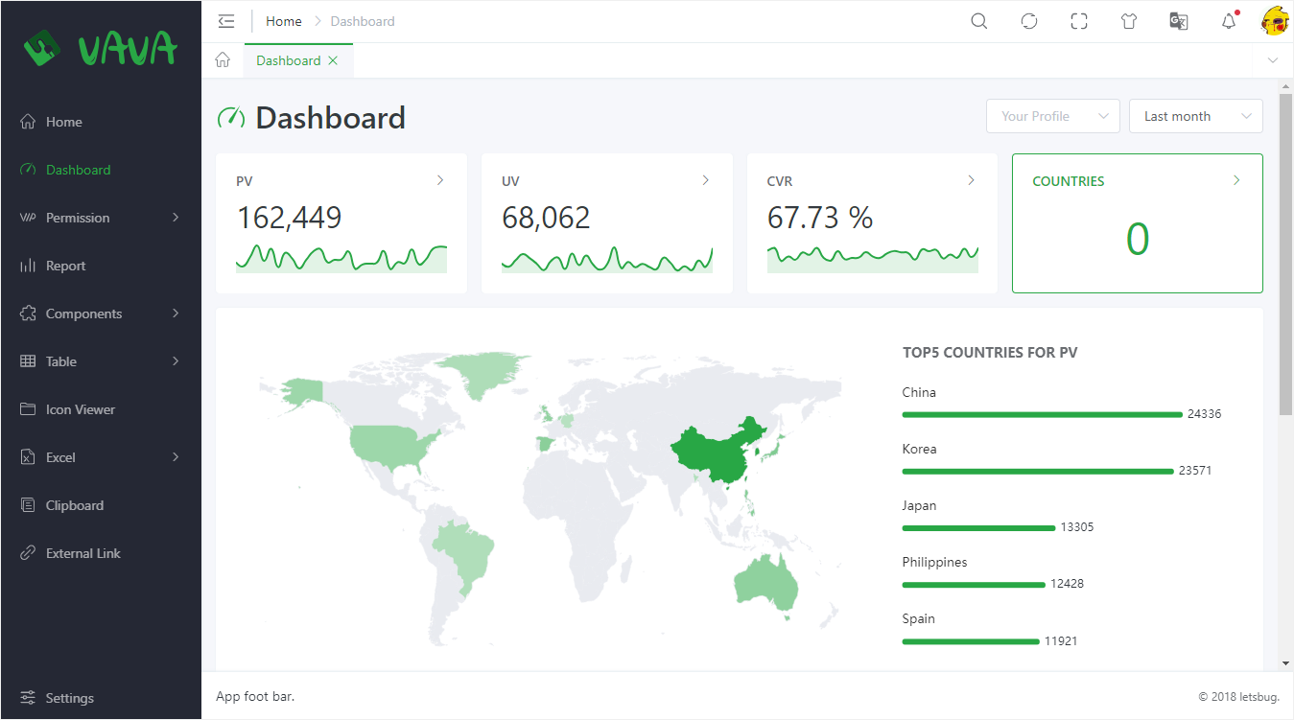
Task: Click the Table grid icon
Action: coord(28,361)
